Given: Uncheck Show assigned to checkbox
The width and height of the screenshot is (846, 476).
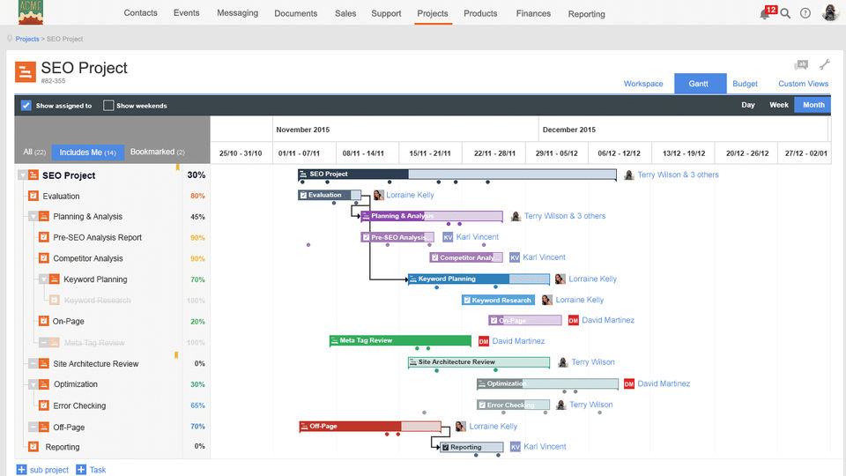Looking at the screenshot, I should pos(26,105).
